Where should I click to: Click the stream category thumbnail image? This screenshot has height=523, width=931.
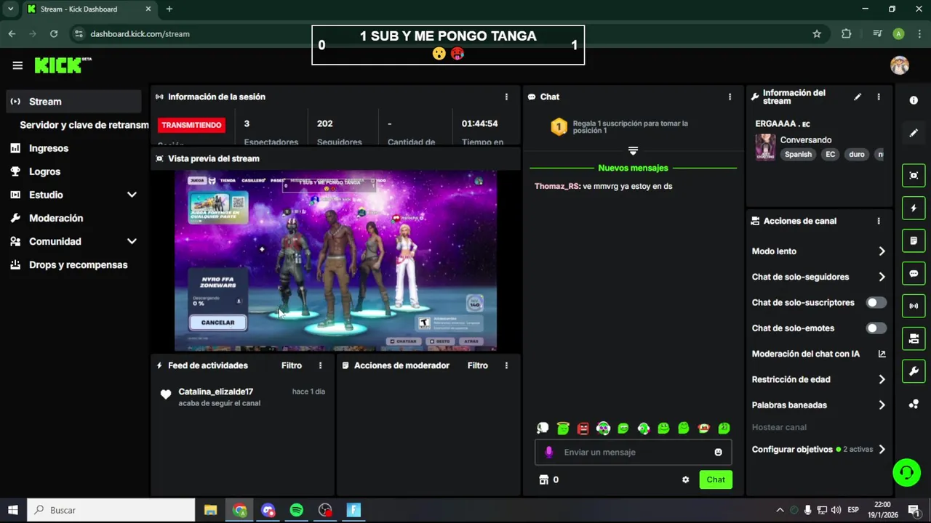pyautogui.click(x=765, y=147)
